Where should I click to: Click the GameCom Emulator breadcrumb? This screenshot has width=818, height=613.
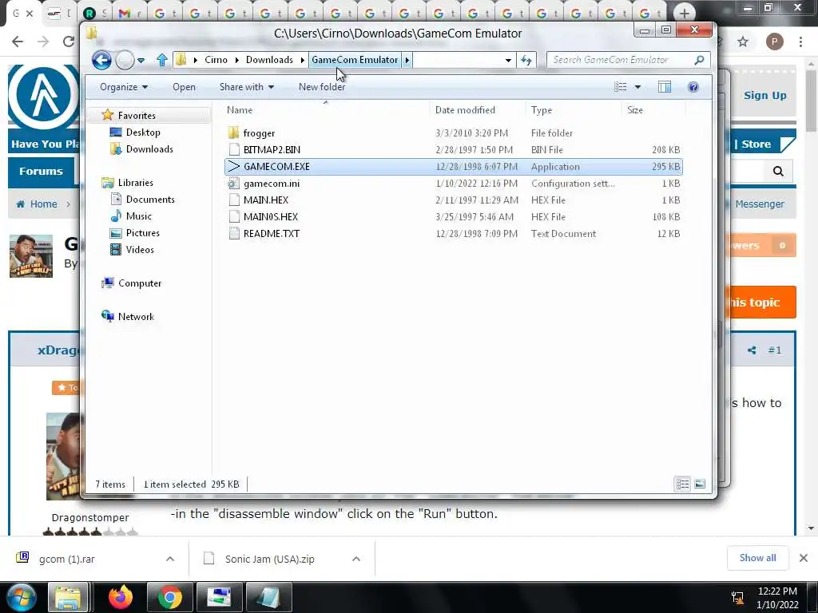point(355,60)
